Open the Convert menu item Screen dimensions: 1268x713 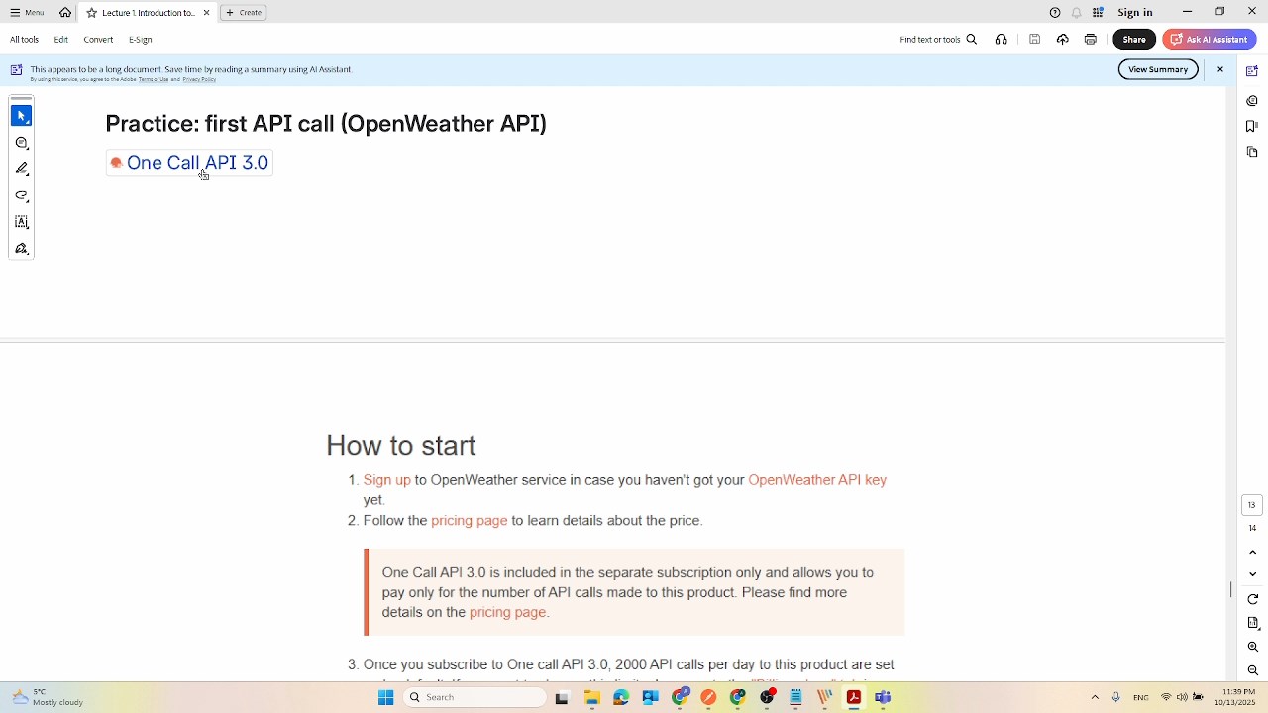coord(98,40)
